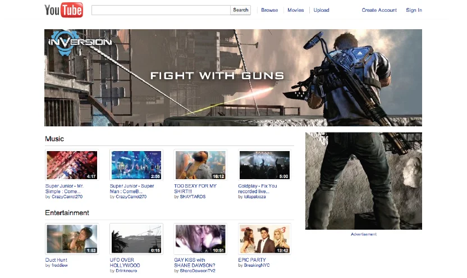Focus the YouTube search box

click(x=161, y=10)
